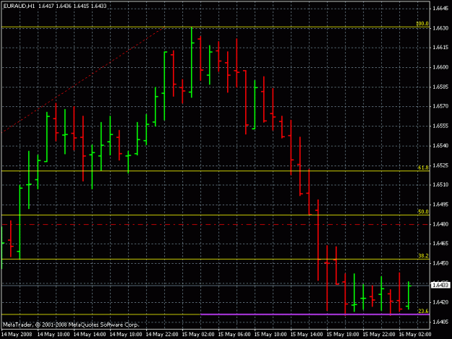Viewport: 452px width, 339px height.
Task: Click the 1.6600 price axis label
Action: coord(440,67)
